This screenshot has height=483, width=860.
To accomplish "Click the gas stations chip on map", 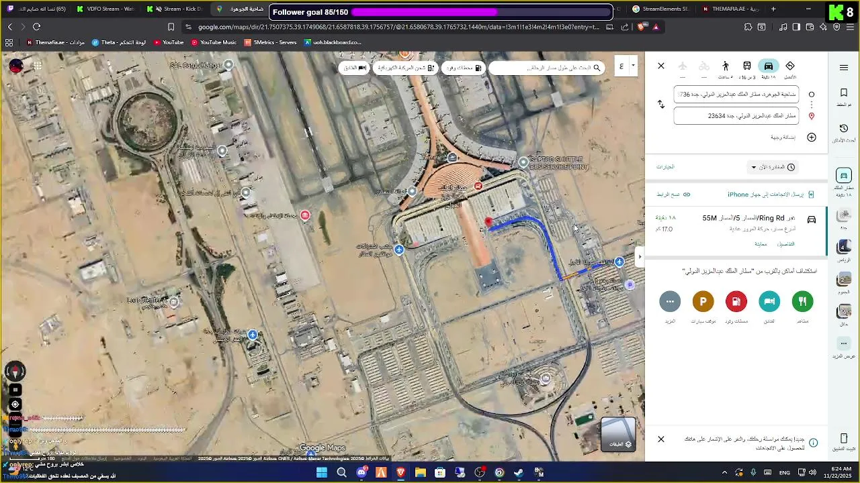I will 464,68.
